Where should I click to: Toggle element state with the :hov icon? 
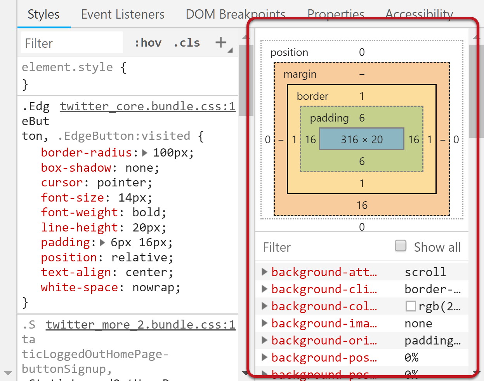[x=148, y=42]
